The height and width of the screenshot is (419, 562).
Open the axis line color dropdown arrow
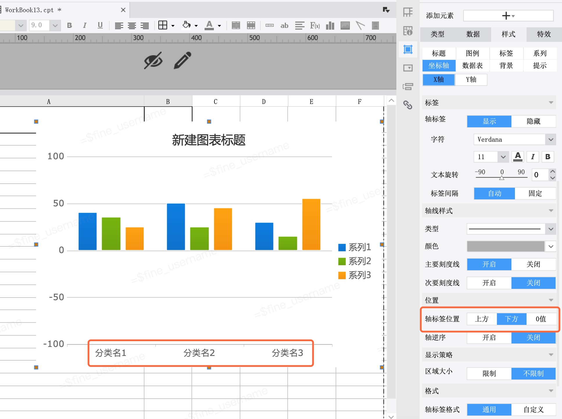(551, 246)
